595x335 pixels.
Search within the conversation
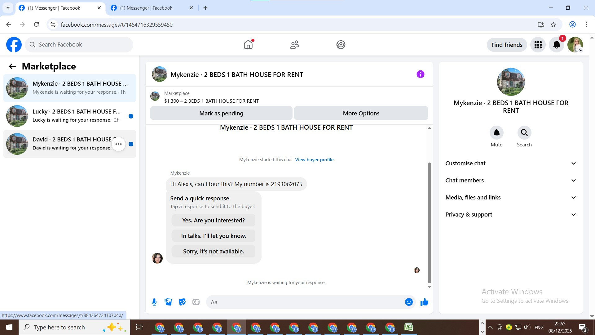click(x=524, y=133)
